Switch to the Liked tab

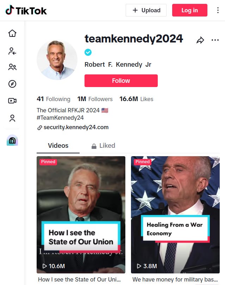[x=103, y=146]
